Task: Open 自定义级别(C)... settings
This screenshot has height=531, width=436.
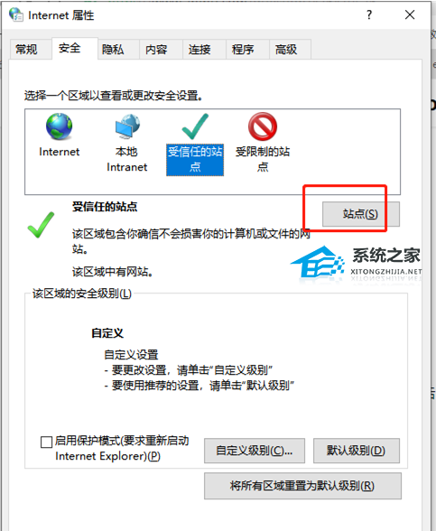Action: point(255,451)
